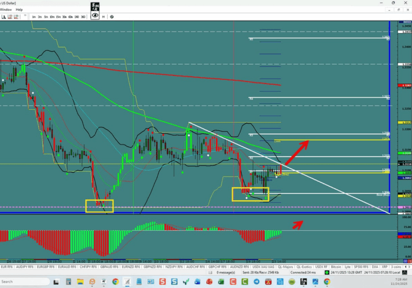Screen dimensions: 412x288
Task: Click the target crosshair icon in toolbar
Action: coord(112,17)
